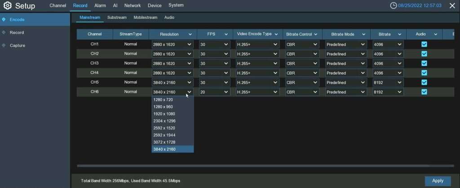The width and height of the screenshot is (460, 188).
Task: Toggle the Audio checkbox for CH5
Action: [424, 82]
